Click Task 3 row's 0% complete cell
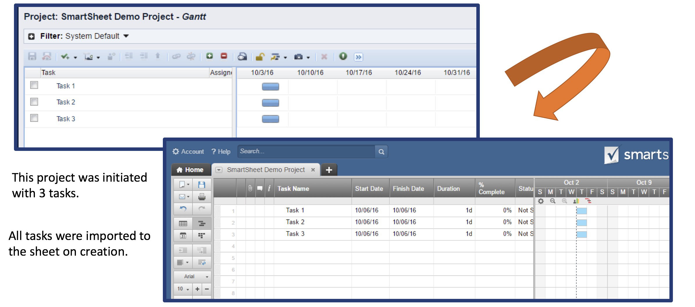Viewport: 695px width, 307px height. (x=495, y=234)
